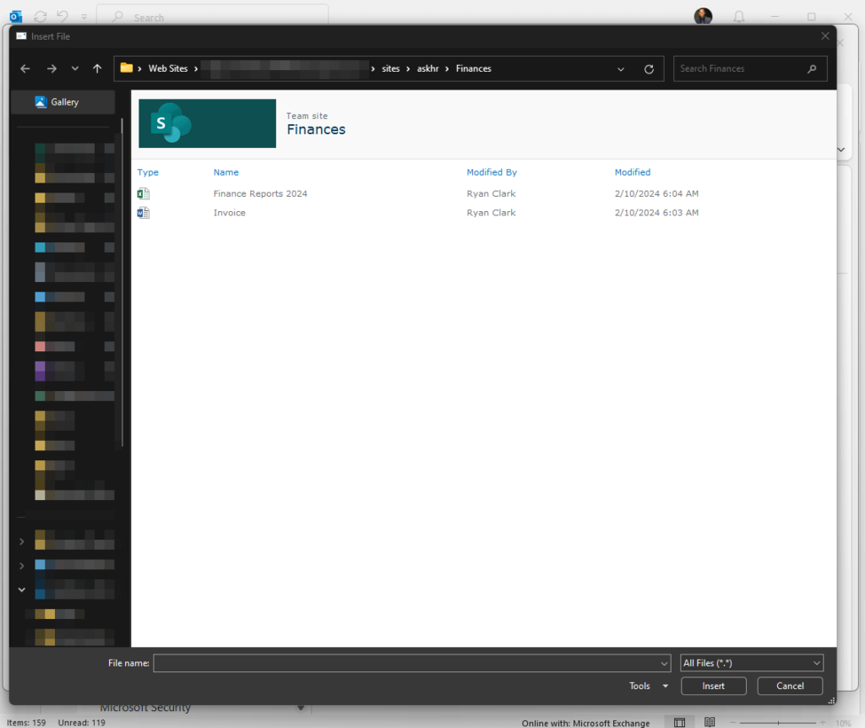Image resolution: width=865 pixels, height=728 pixels.
Task: Go back using the back arrow
Action: pyautogui.click(x=24, y=68)
